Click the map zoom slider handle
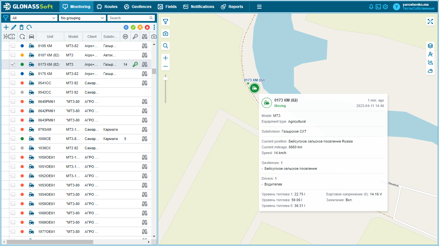Viewport: 439px width, 246px height. [166, 78]
